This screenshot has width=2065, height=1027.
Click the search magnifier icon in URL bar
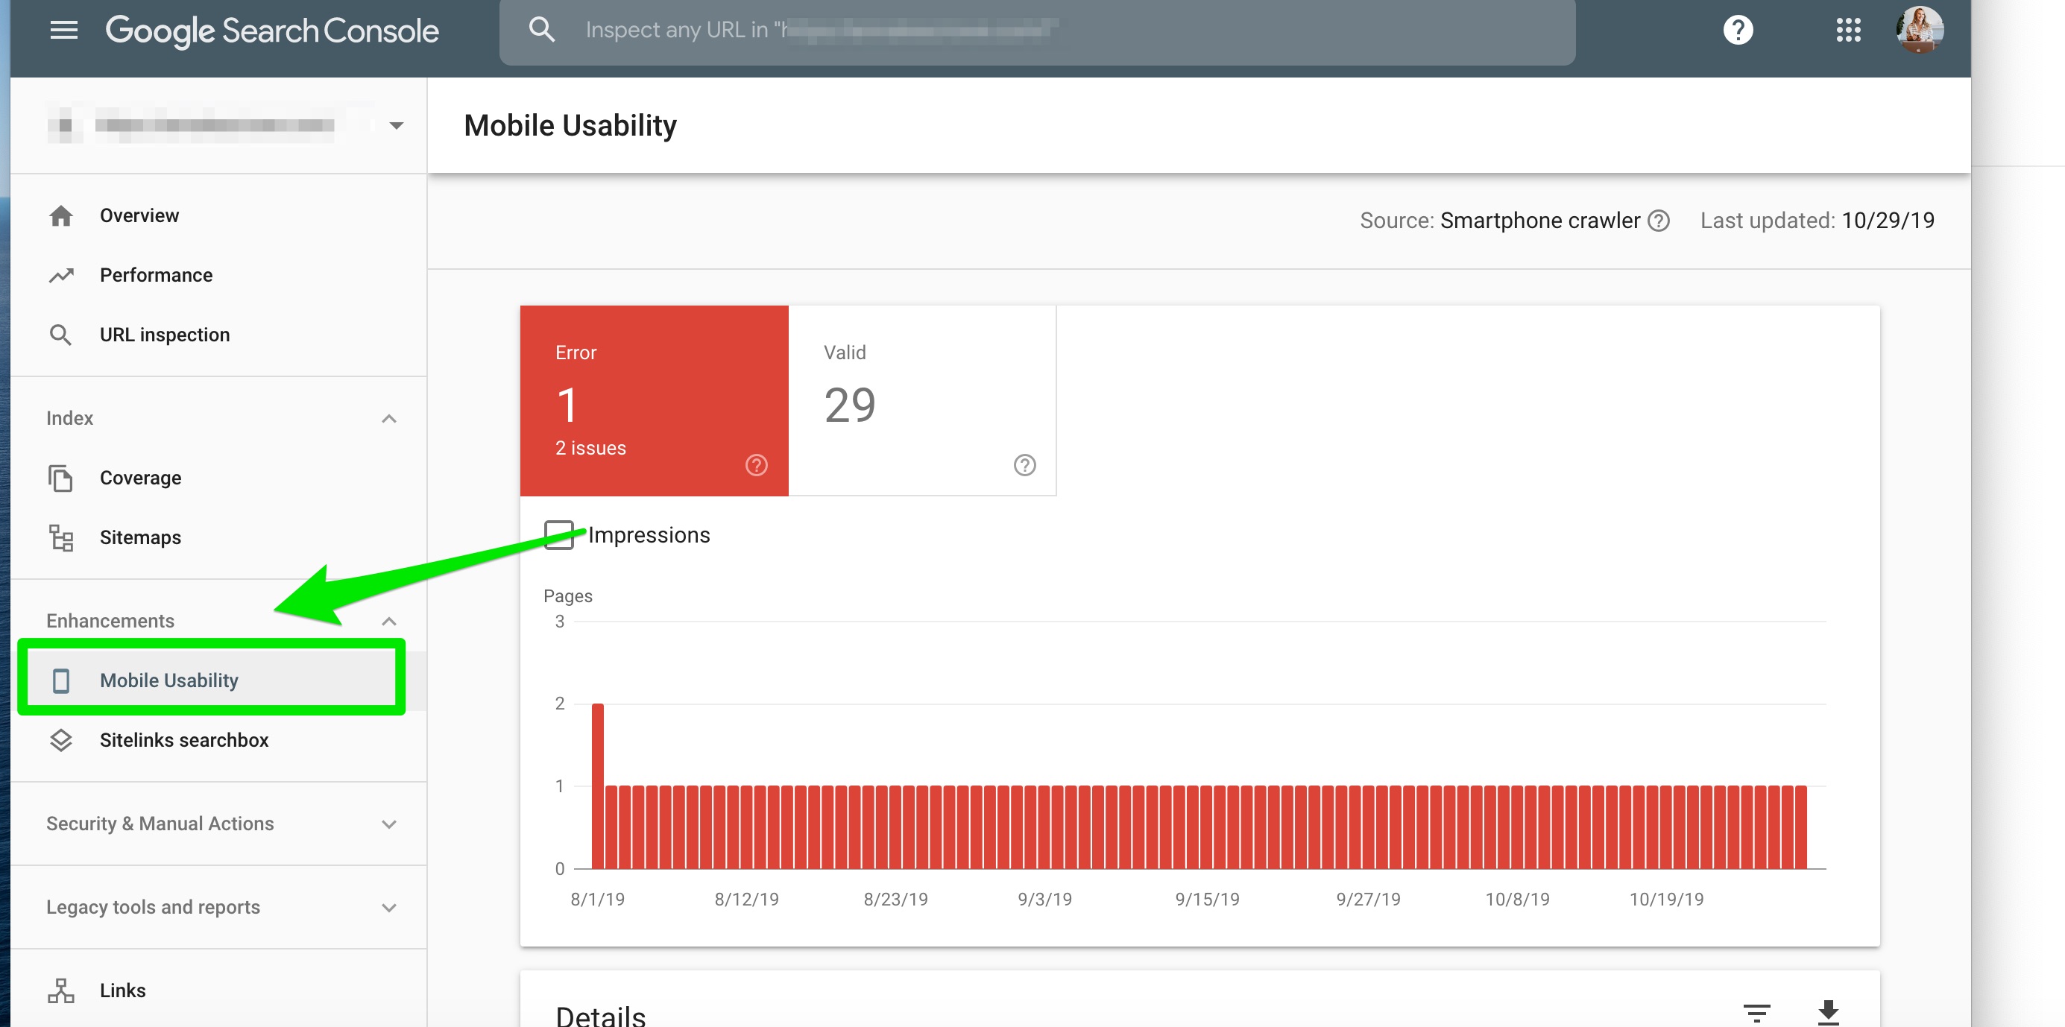(542, 30)
